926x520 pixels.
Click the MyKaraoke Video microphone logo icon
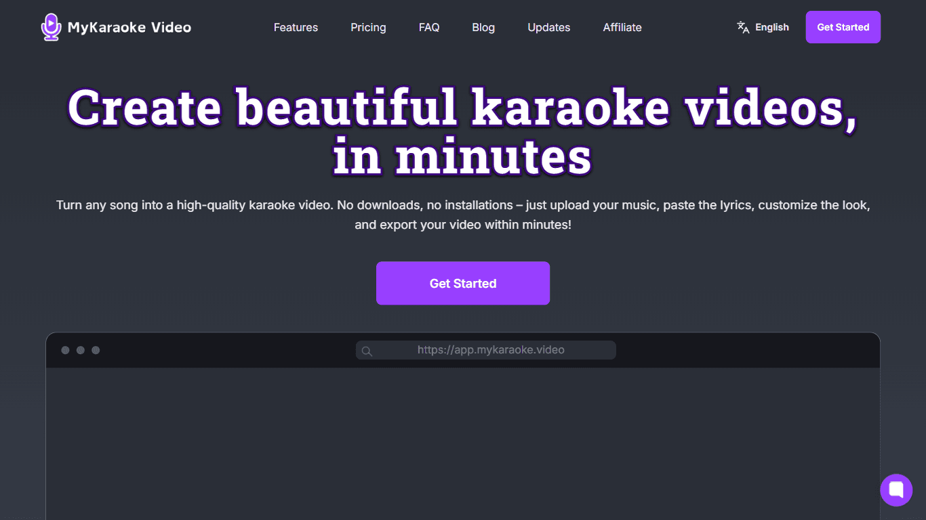click(51, 27)
